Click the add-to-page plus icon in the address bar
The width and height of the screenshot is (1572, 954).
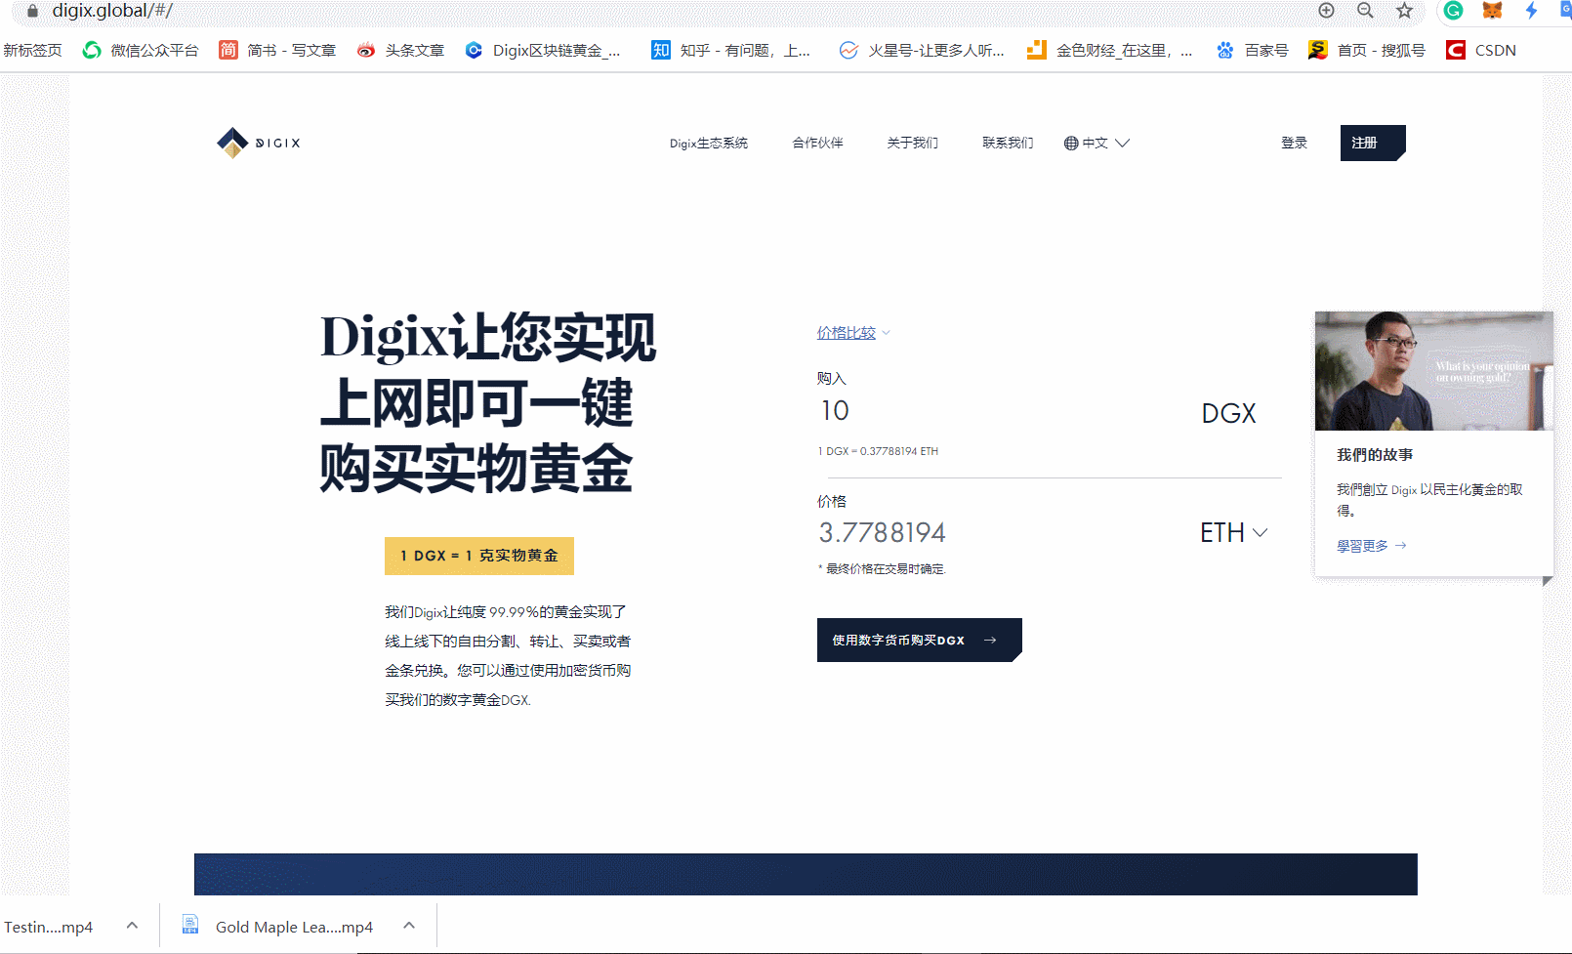click(1326, 11)
